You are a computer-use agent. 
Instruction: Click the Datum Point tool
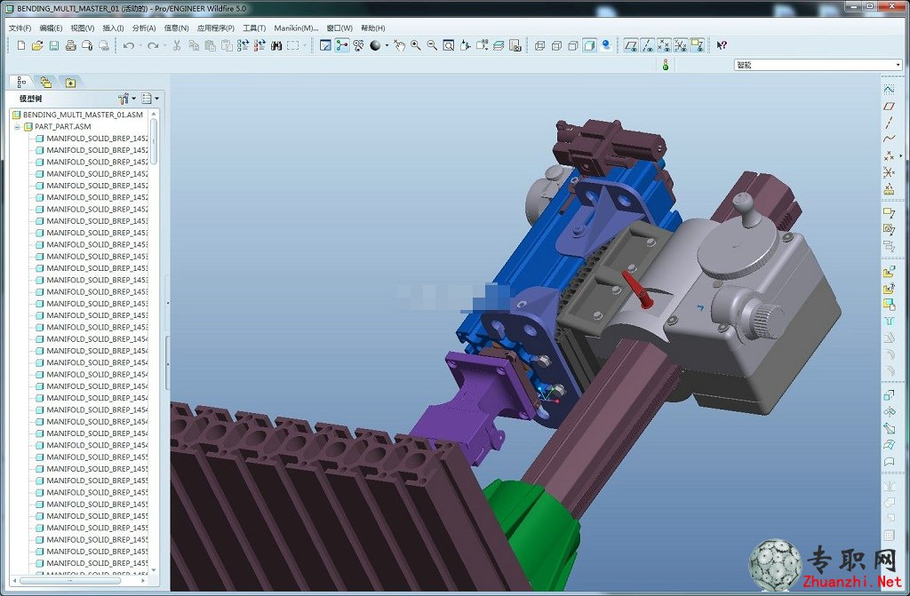pyautogui.click(x=889, y=156)
